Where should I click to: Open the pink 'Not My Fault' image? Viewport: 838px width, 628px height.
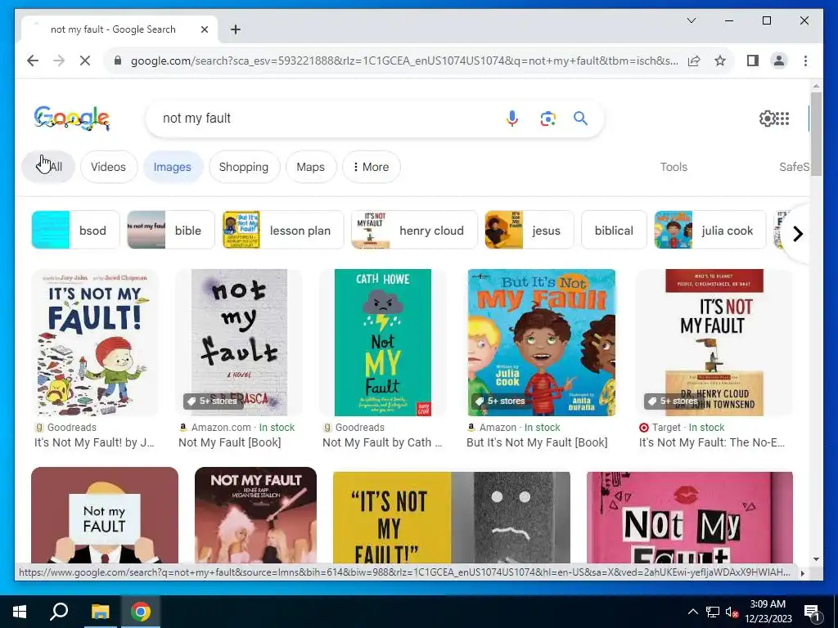[x=689, y=518]
